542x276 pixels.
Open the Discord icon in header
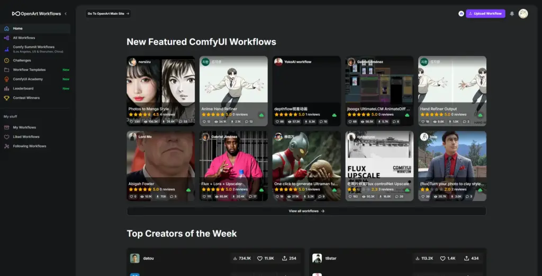tap(461, 14)
